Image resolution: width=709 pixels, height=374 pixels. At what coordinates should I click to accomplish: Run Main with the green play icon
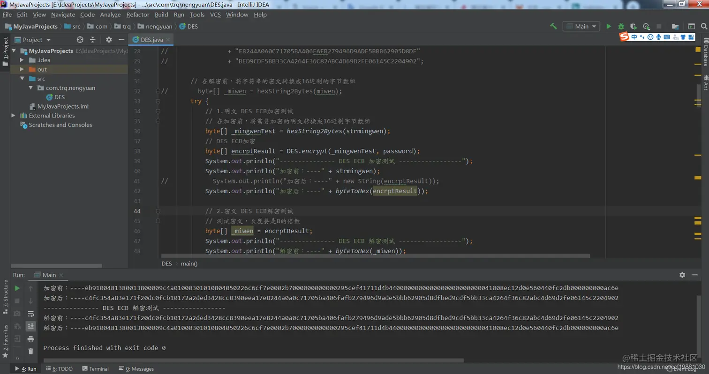point(609,26)
